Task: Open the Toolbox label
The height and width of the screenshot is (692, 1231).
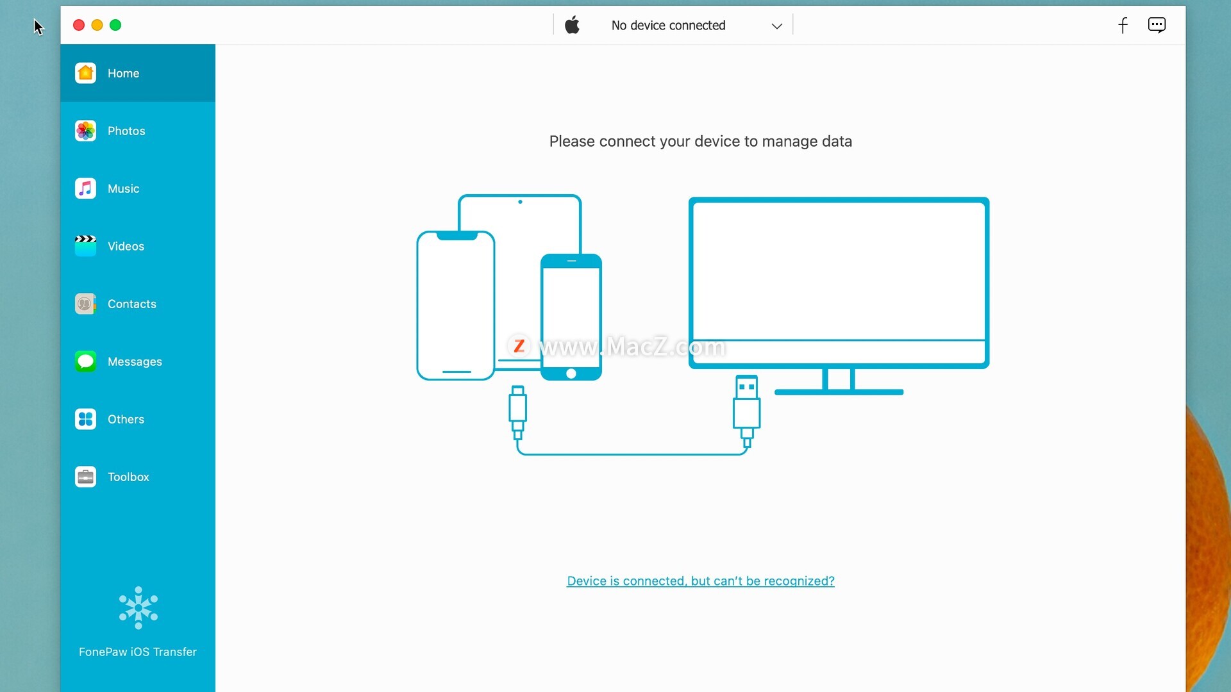Action: pyautogui.click(x=128, y=477)
